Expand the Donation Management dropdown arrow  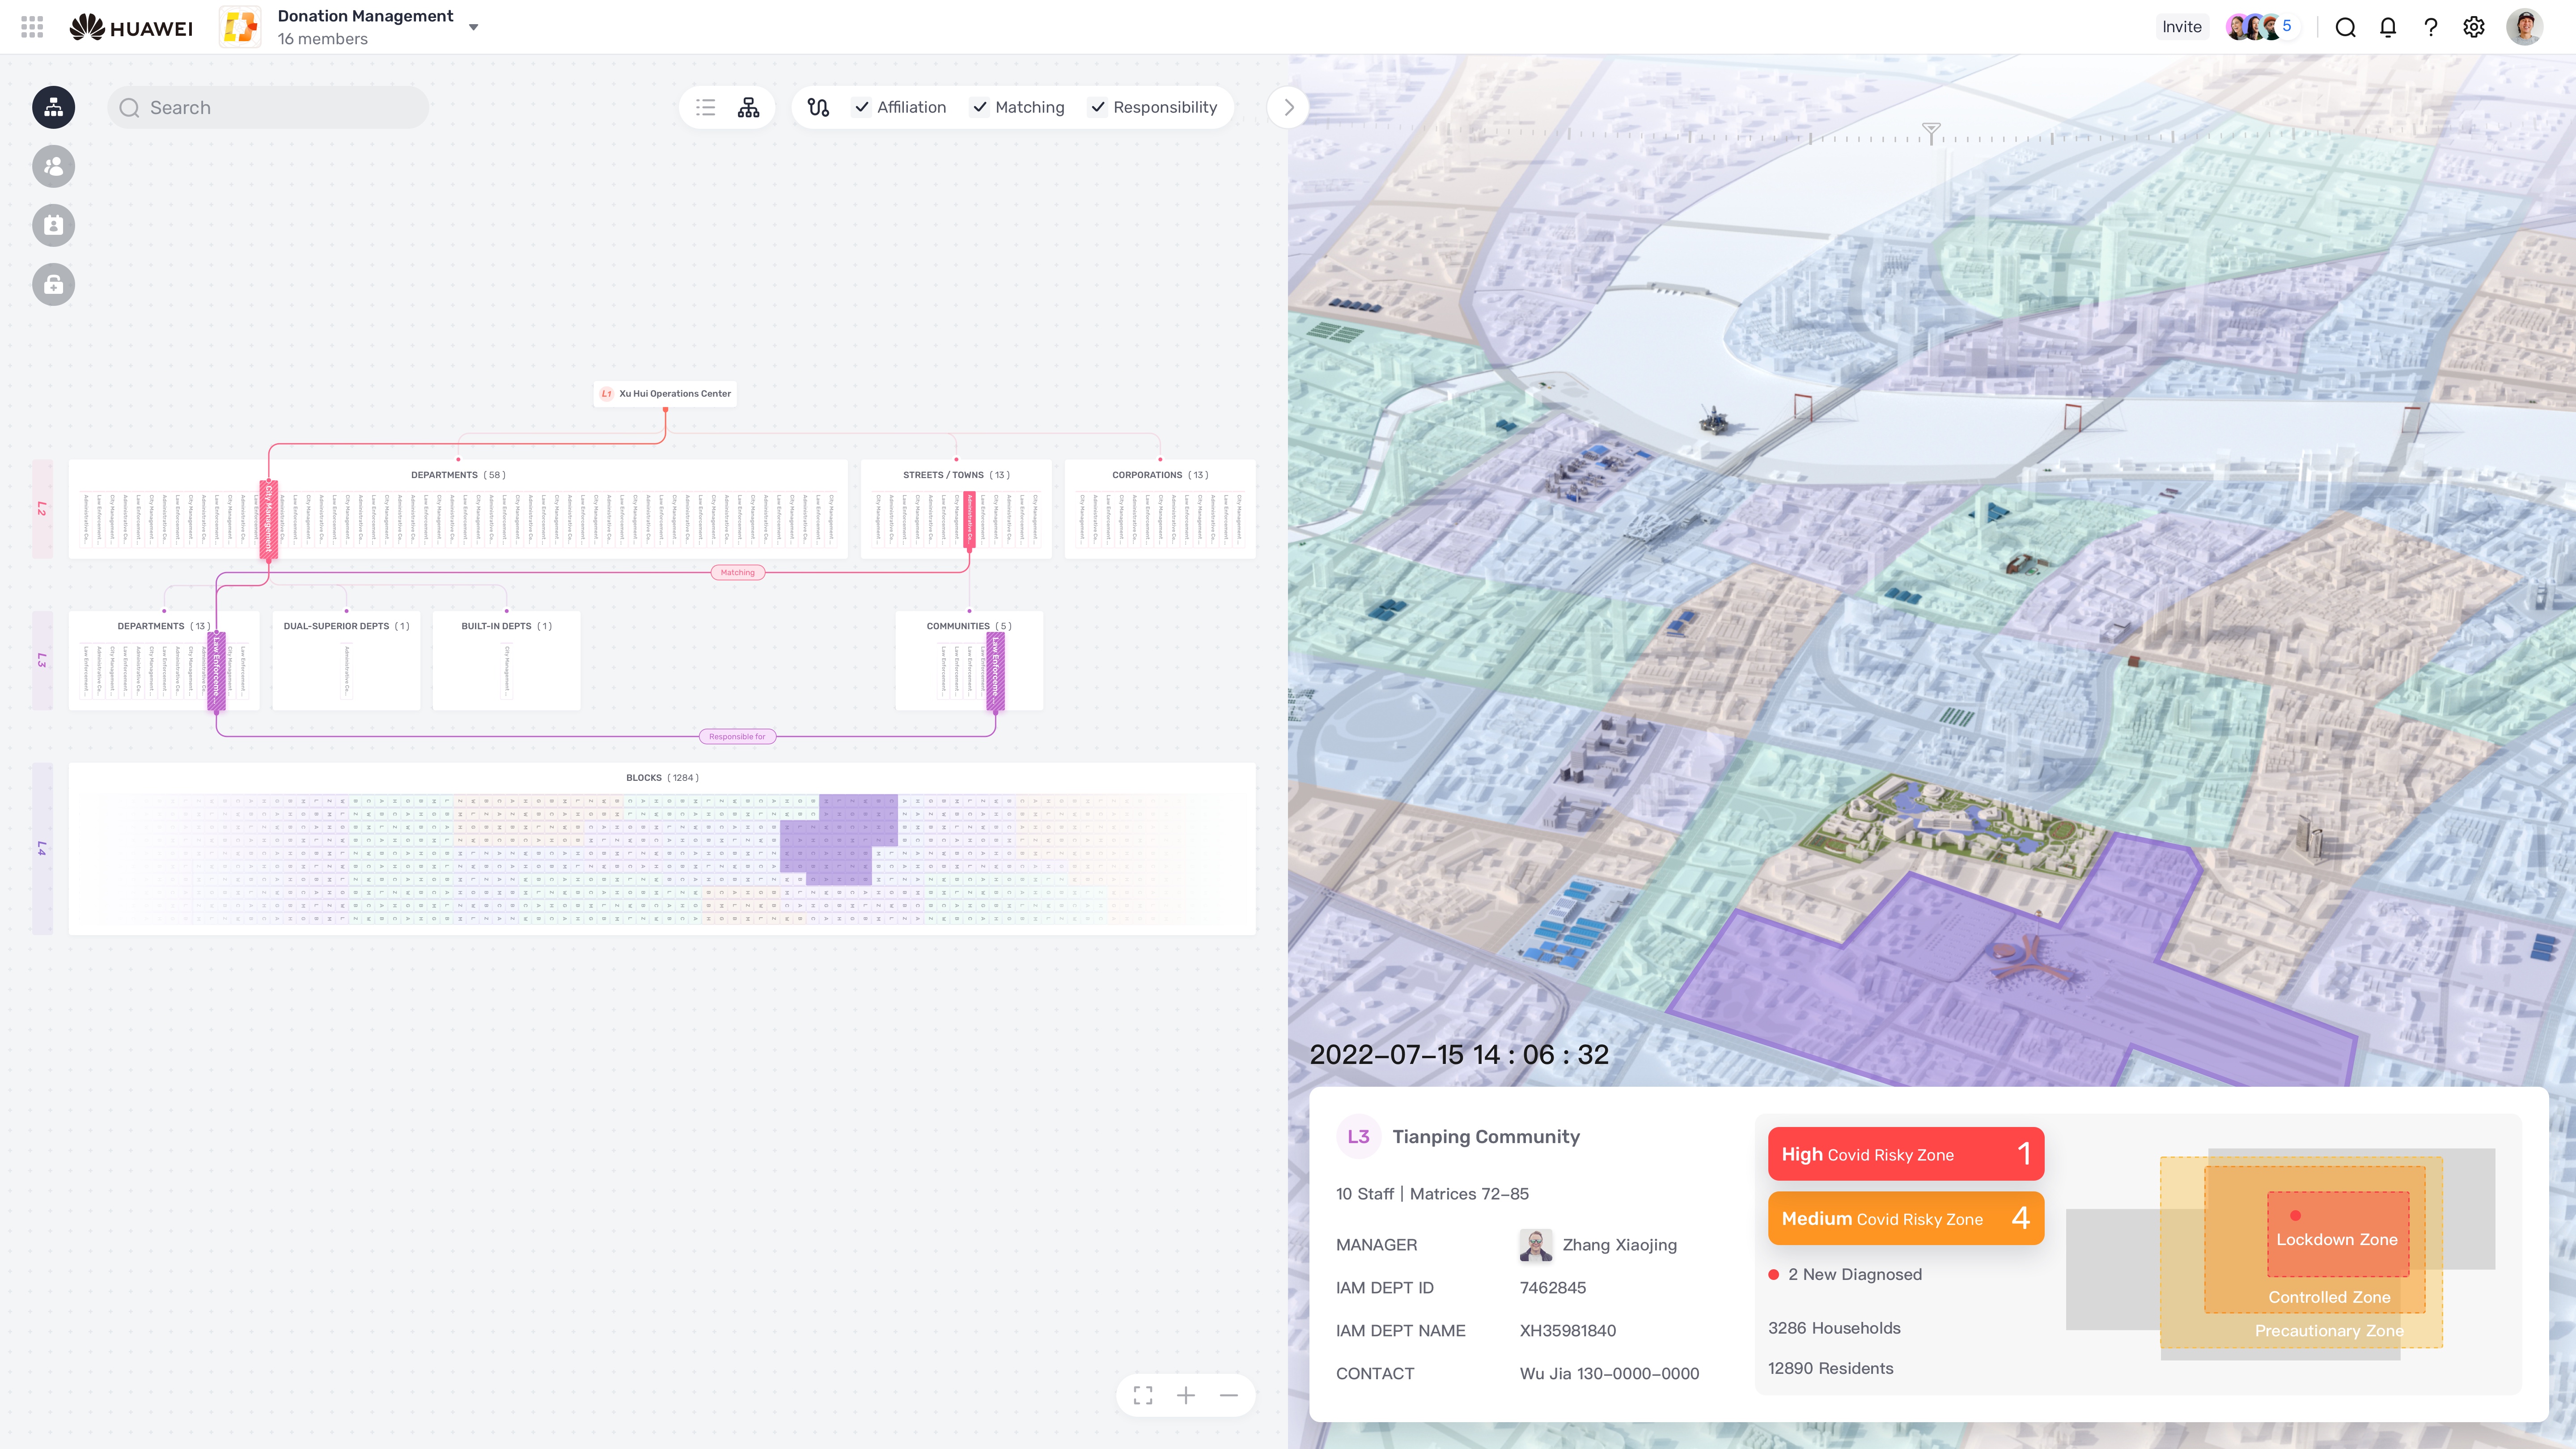pos(473,27)
